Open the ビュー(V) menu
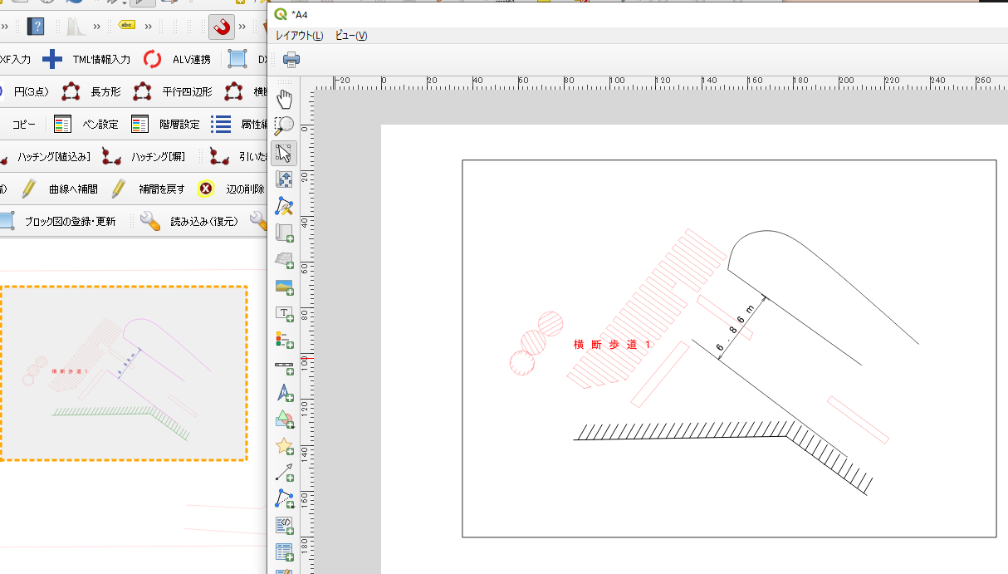The height and width of the screenshot is (574, 1008). [350, 36]
